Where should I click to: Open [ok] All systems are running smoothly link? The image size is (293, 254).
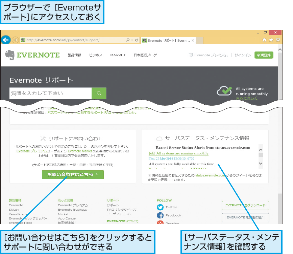click(x=179, y=153)
